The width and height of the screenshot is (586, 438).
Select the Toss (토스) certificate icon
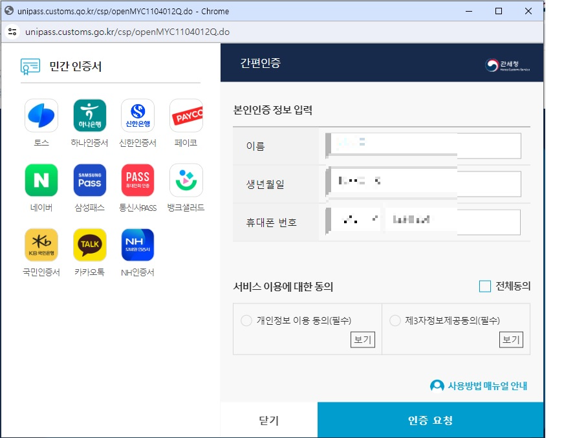coord(41,115)
